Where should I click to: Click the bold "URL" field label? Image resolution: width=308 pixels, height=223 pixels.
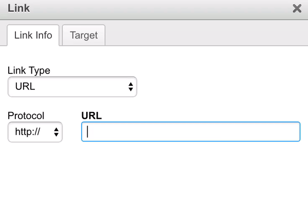[x=91, y=116]
